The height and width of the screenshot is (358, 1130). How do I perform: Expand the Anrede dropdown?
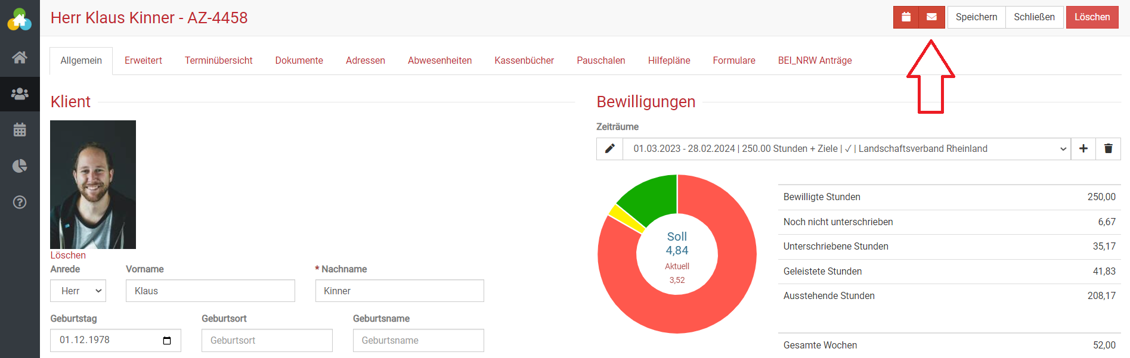(78, 291)
